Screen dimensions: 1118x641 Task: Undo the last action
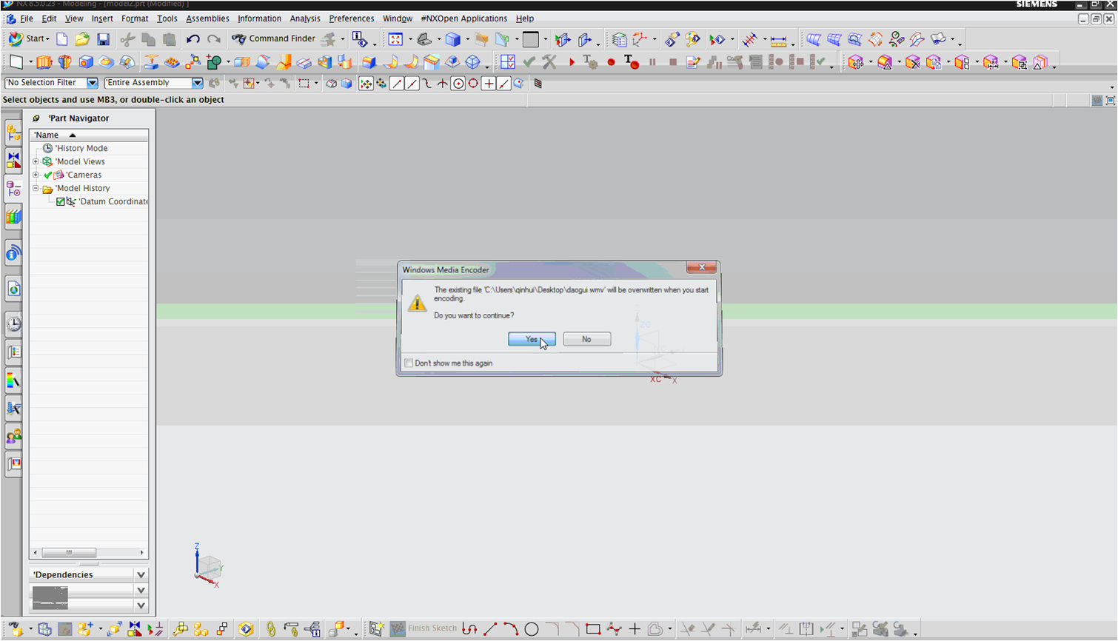click(x=193, y=39)
